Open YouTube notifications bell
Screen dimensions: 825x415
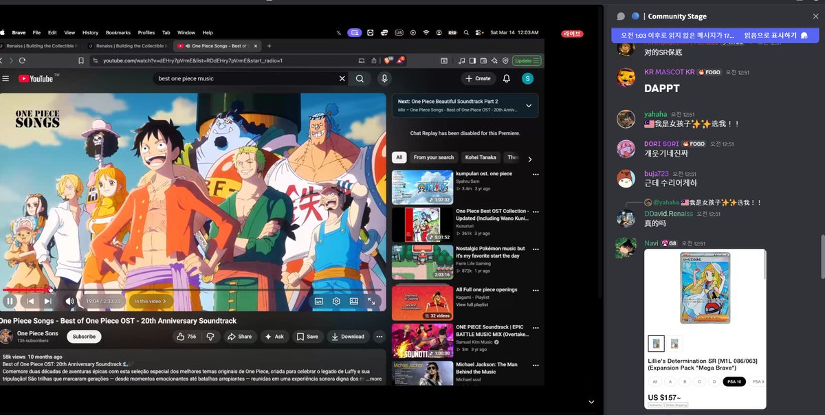[x=507, y=79]
